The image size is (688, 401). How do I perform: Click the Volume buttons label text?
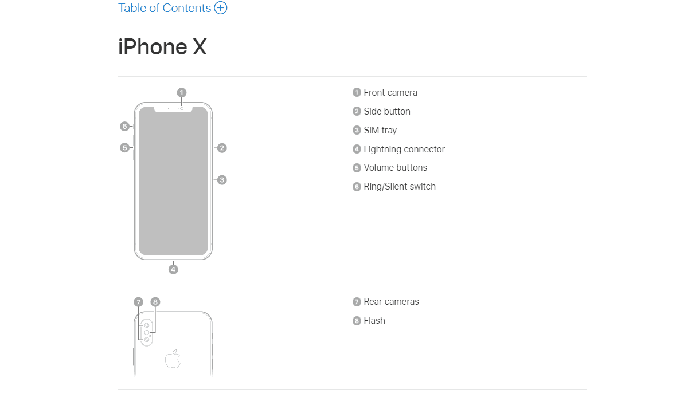pos(396,167)
